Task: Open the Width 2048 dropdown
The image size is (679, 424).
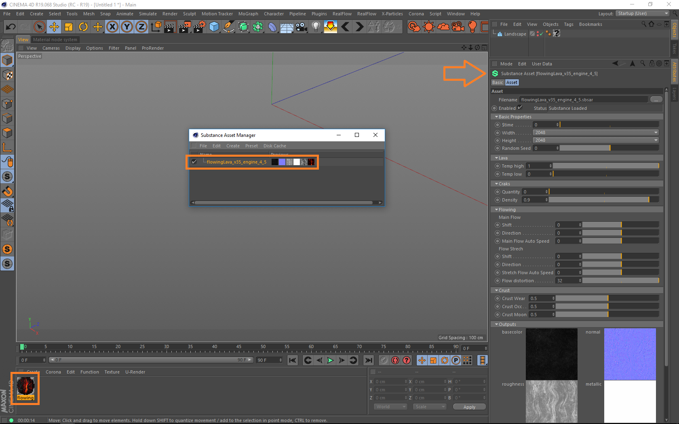Action: click(596, 132)
